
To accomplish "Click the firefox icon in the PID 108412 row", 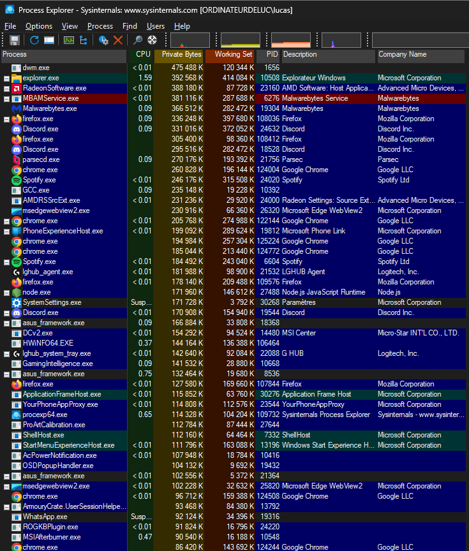I will tap(16, 139).
